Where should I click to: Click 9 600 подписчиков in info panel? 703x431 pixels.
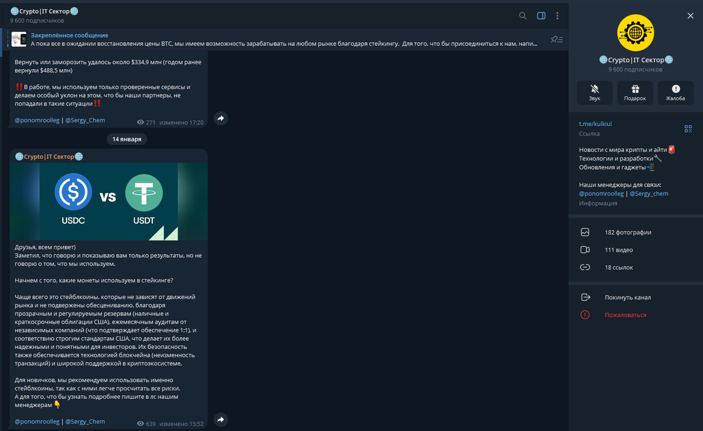coord(636,69)
